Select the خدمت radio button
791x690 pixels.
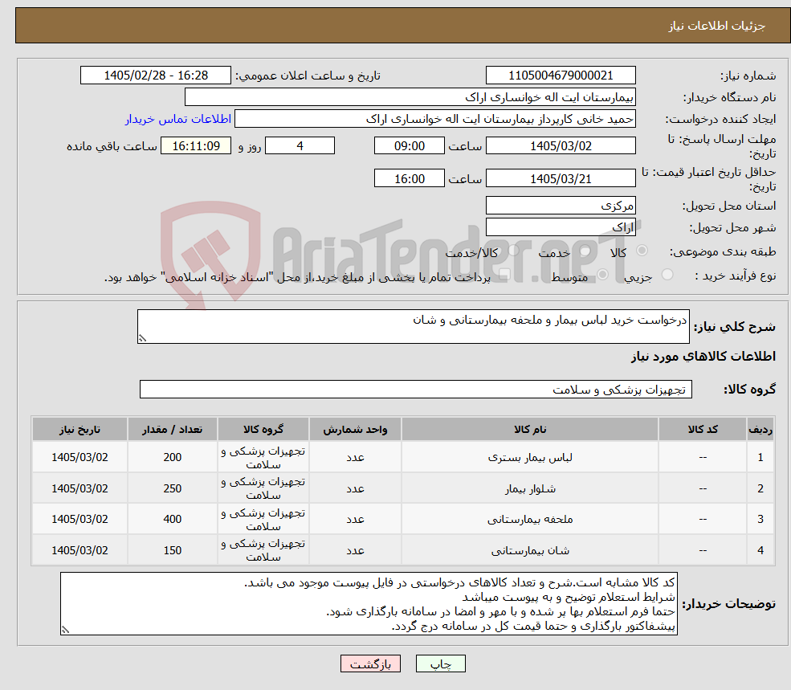pyautogui.click(x=585, y=251)
